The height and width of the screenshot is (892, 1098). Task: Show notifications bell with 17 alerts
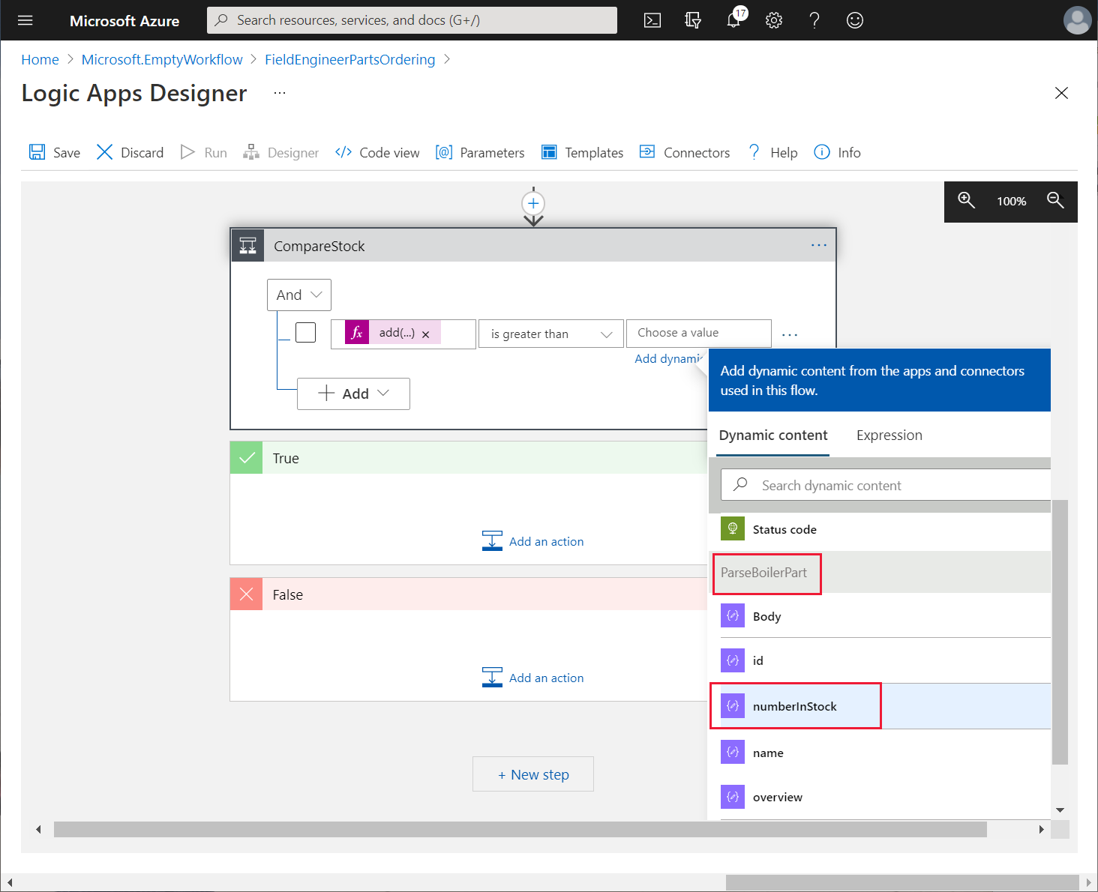pyautogui.click(x=735, y=19)
